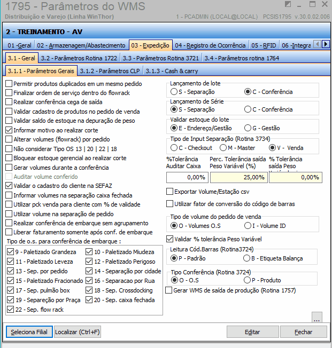
Task: Check Realizar conferência de embarque sem agrupamento
Action: point(9,223)
